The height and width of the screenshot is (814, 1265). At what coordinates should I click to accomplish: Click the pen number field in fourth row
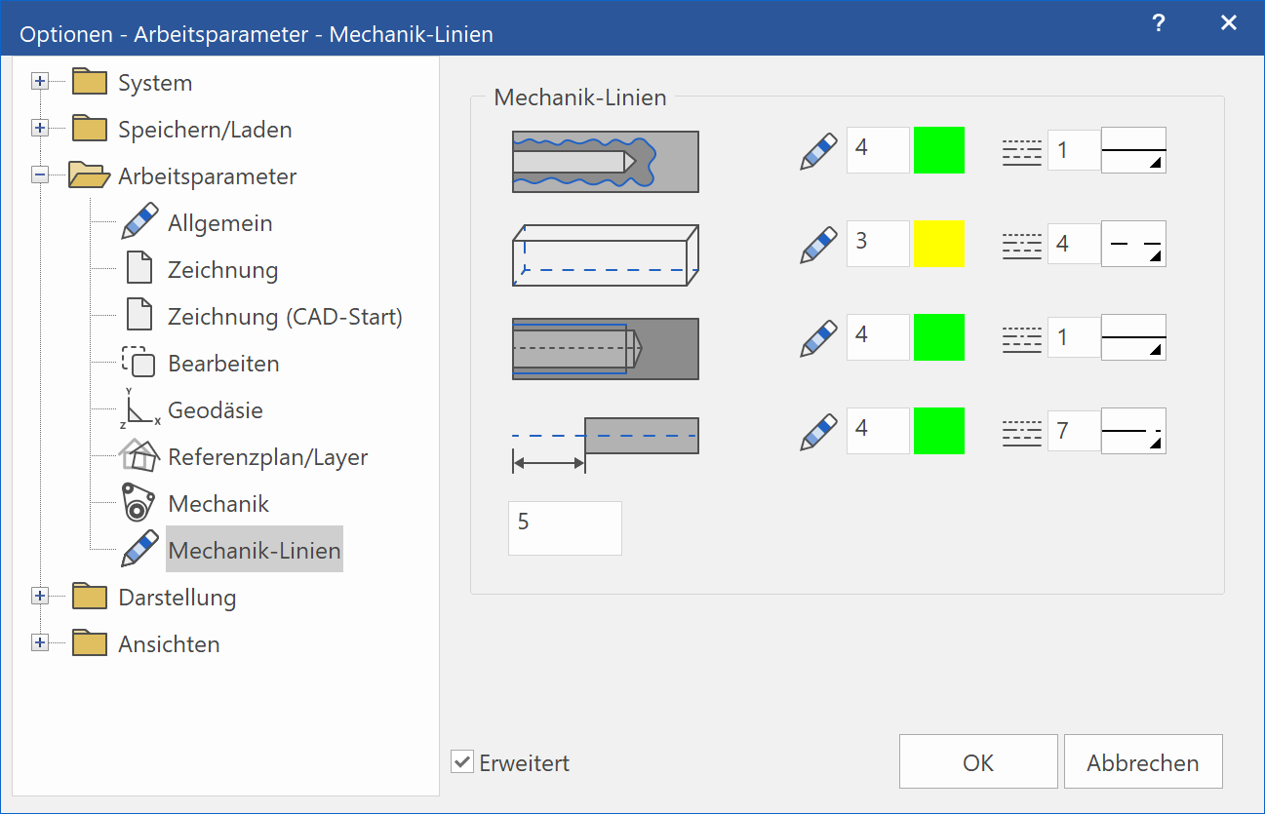[878, 431]
